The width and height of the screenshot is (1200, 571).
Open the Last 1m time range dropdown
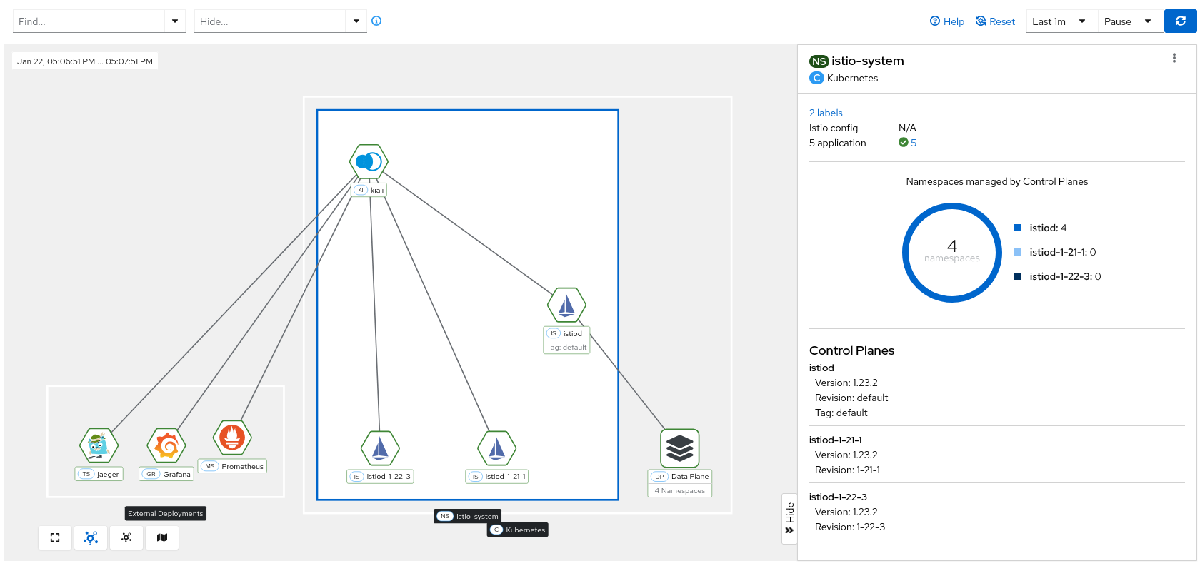1059,21
